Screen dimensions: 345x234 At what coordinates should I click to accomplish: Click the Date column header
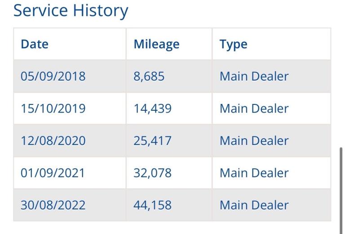(35, 44)
